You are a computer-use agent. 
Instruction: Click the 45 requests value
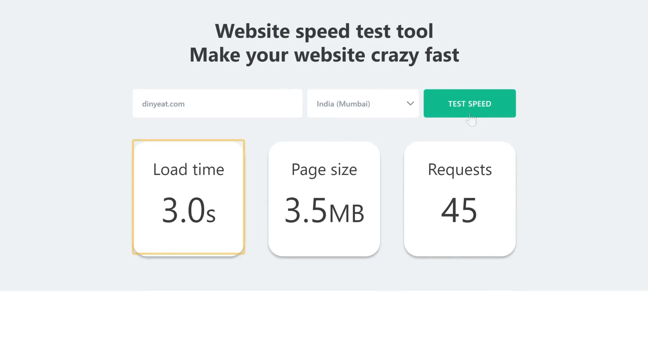click(x=459, y=210)
